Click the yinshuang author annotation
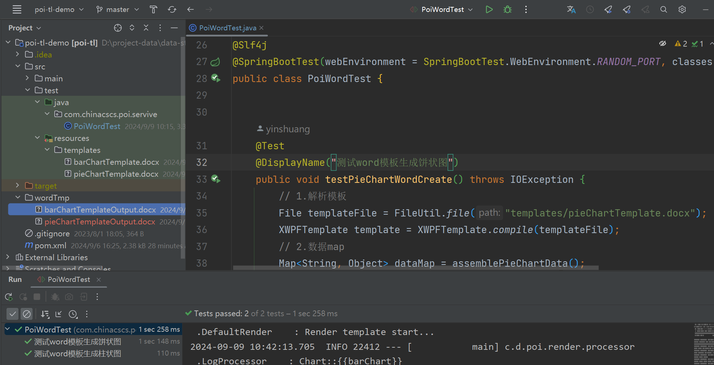This screenshot has width=714, height=365. tap(283, 129)
